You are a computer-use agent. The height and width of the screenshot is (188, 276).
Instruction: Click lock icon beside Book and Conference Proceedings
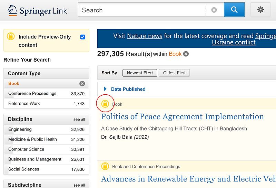(105, 166)
